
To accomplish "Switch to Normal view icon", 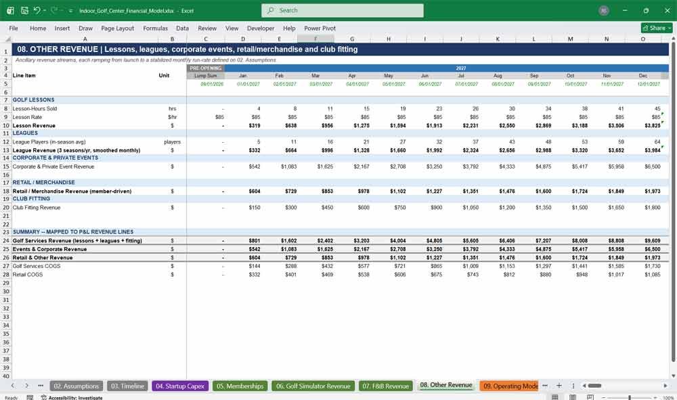I will (x=555, y=397).
